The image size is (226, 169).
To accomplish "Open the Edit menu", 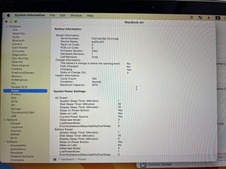I will pos(63,15).
